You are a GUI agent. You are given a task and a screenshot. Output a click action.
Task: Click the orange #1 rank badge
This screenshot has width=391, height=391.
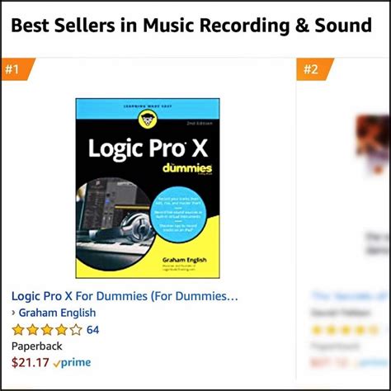pos(16,69)
